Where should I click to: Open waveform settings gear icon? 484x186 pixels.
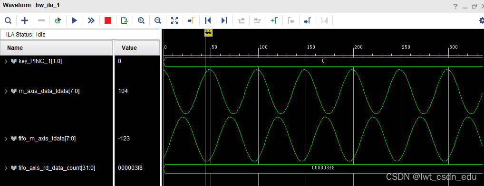[x=481, y=20]
